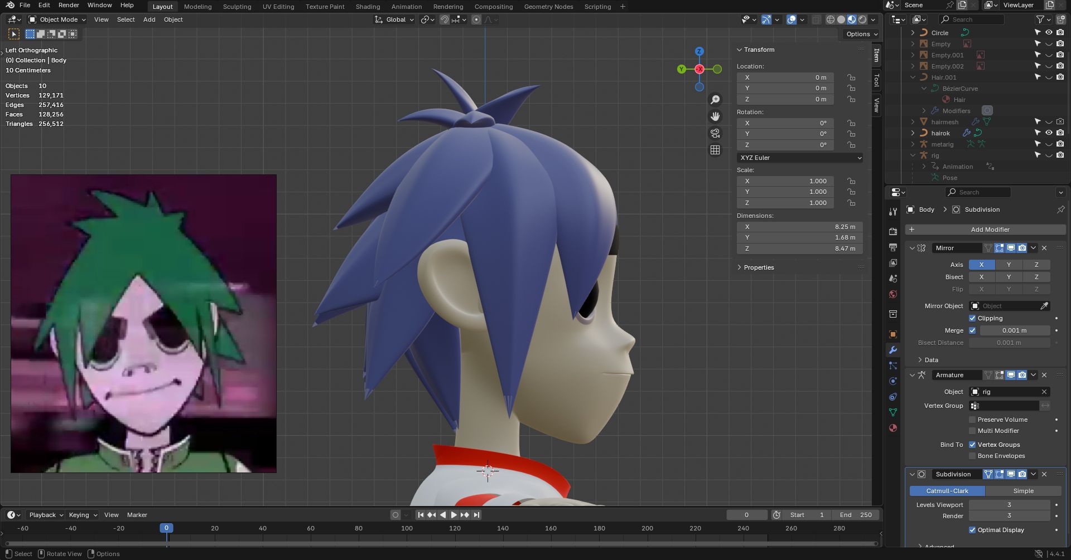1071x560 pixels.
Task: Lock the X location property
Action: (x=851, y=77)
